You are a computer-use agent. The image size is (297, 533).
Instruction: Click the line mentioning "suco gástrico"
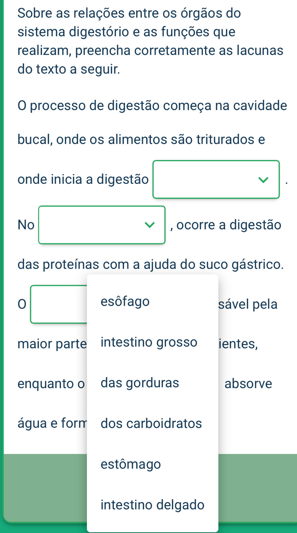(151, 264)
